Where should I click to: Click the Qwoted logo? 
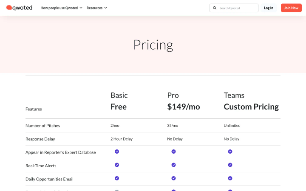tap(19, 8)
